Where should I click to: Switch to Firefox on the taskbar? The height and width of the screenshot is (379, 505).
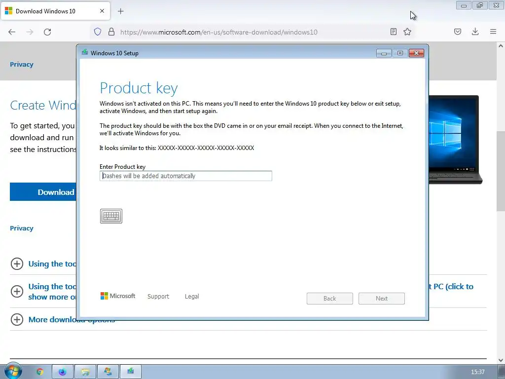coord(63,372)
